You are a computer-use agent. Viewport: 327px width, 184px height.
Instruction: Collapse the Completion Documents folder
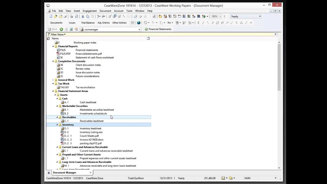pyautogui.click(x=53, y=61)
